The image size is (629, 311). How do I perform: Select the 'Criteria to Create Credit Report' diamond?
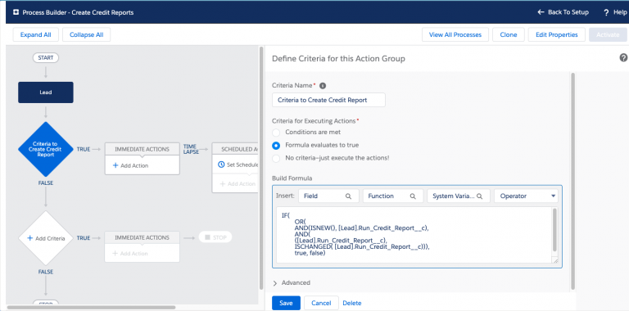click(46, 149)
